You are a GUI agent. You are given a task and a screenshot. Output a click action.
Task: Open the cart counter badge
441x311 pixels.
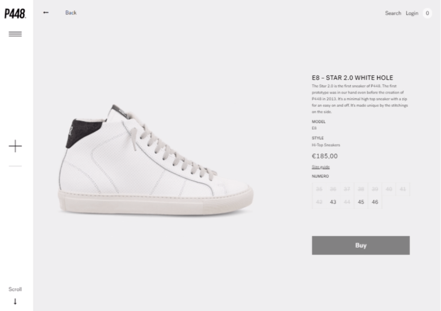point(427,13)
